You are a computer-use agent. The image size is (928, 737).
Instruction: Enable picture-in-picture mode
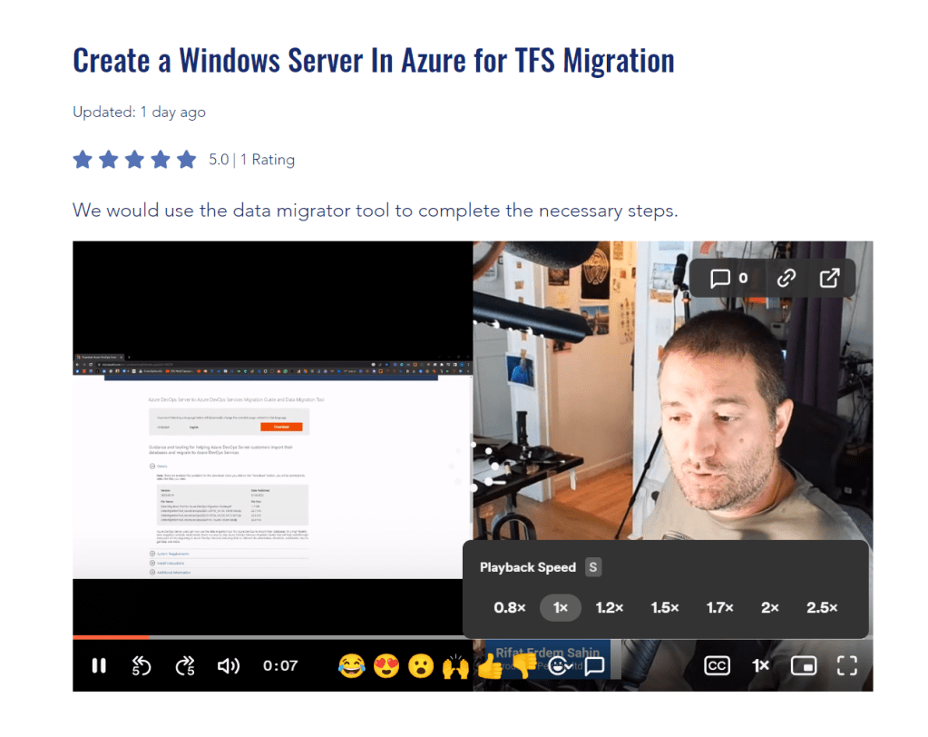pos(804,666)
